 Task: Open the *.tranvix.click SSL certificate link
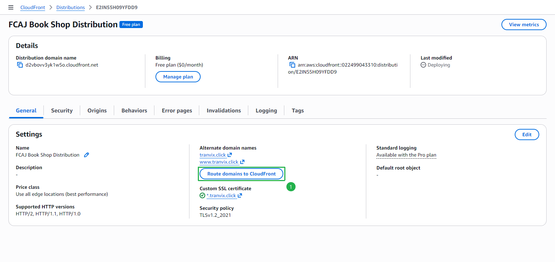[221, 195]
